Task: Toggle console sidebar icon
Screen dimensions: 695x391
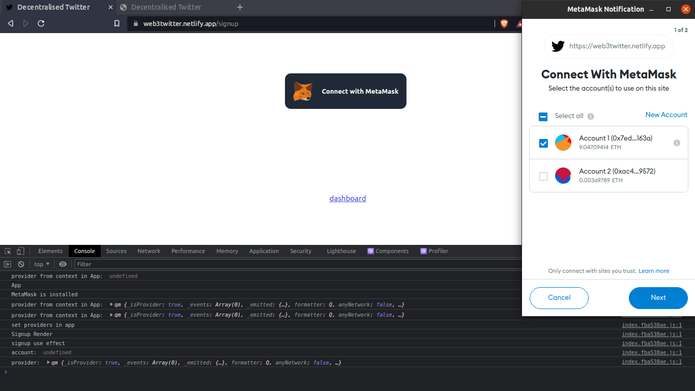Action: coord(8,264)
